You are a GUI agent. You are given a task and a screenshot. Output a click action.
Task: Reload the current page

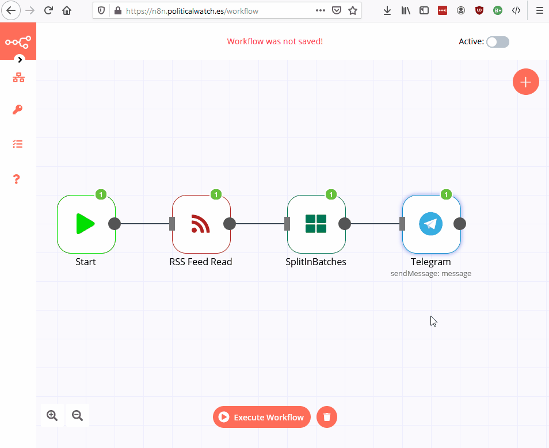click(48, 10)
